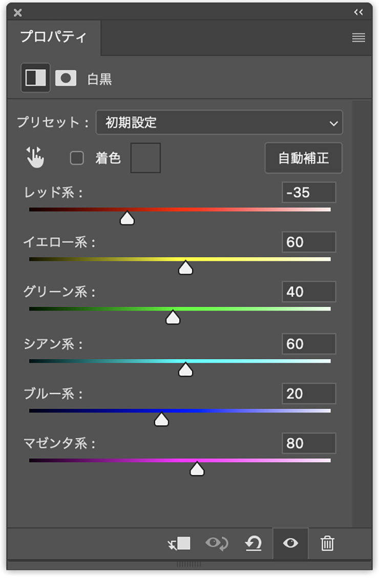379x579 pixels.
Task: Select the プロパティ tab
Action: tap(54, 37)
